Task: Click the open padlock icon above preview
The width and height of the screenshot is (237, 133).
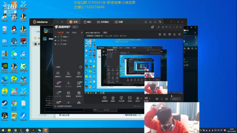Action: pyautogui.click(x=165, y=34)
